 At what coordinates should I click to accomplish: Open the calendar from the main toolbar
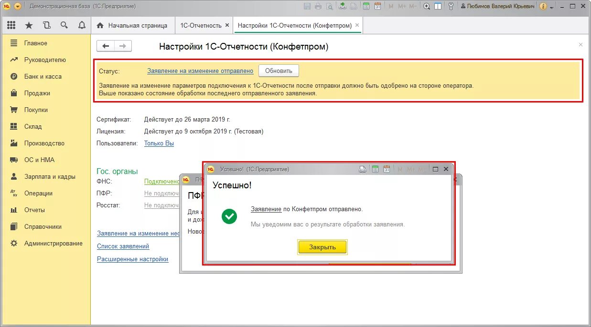[x=378, y=6]
